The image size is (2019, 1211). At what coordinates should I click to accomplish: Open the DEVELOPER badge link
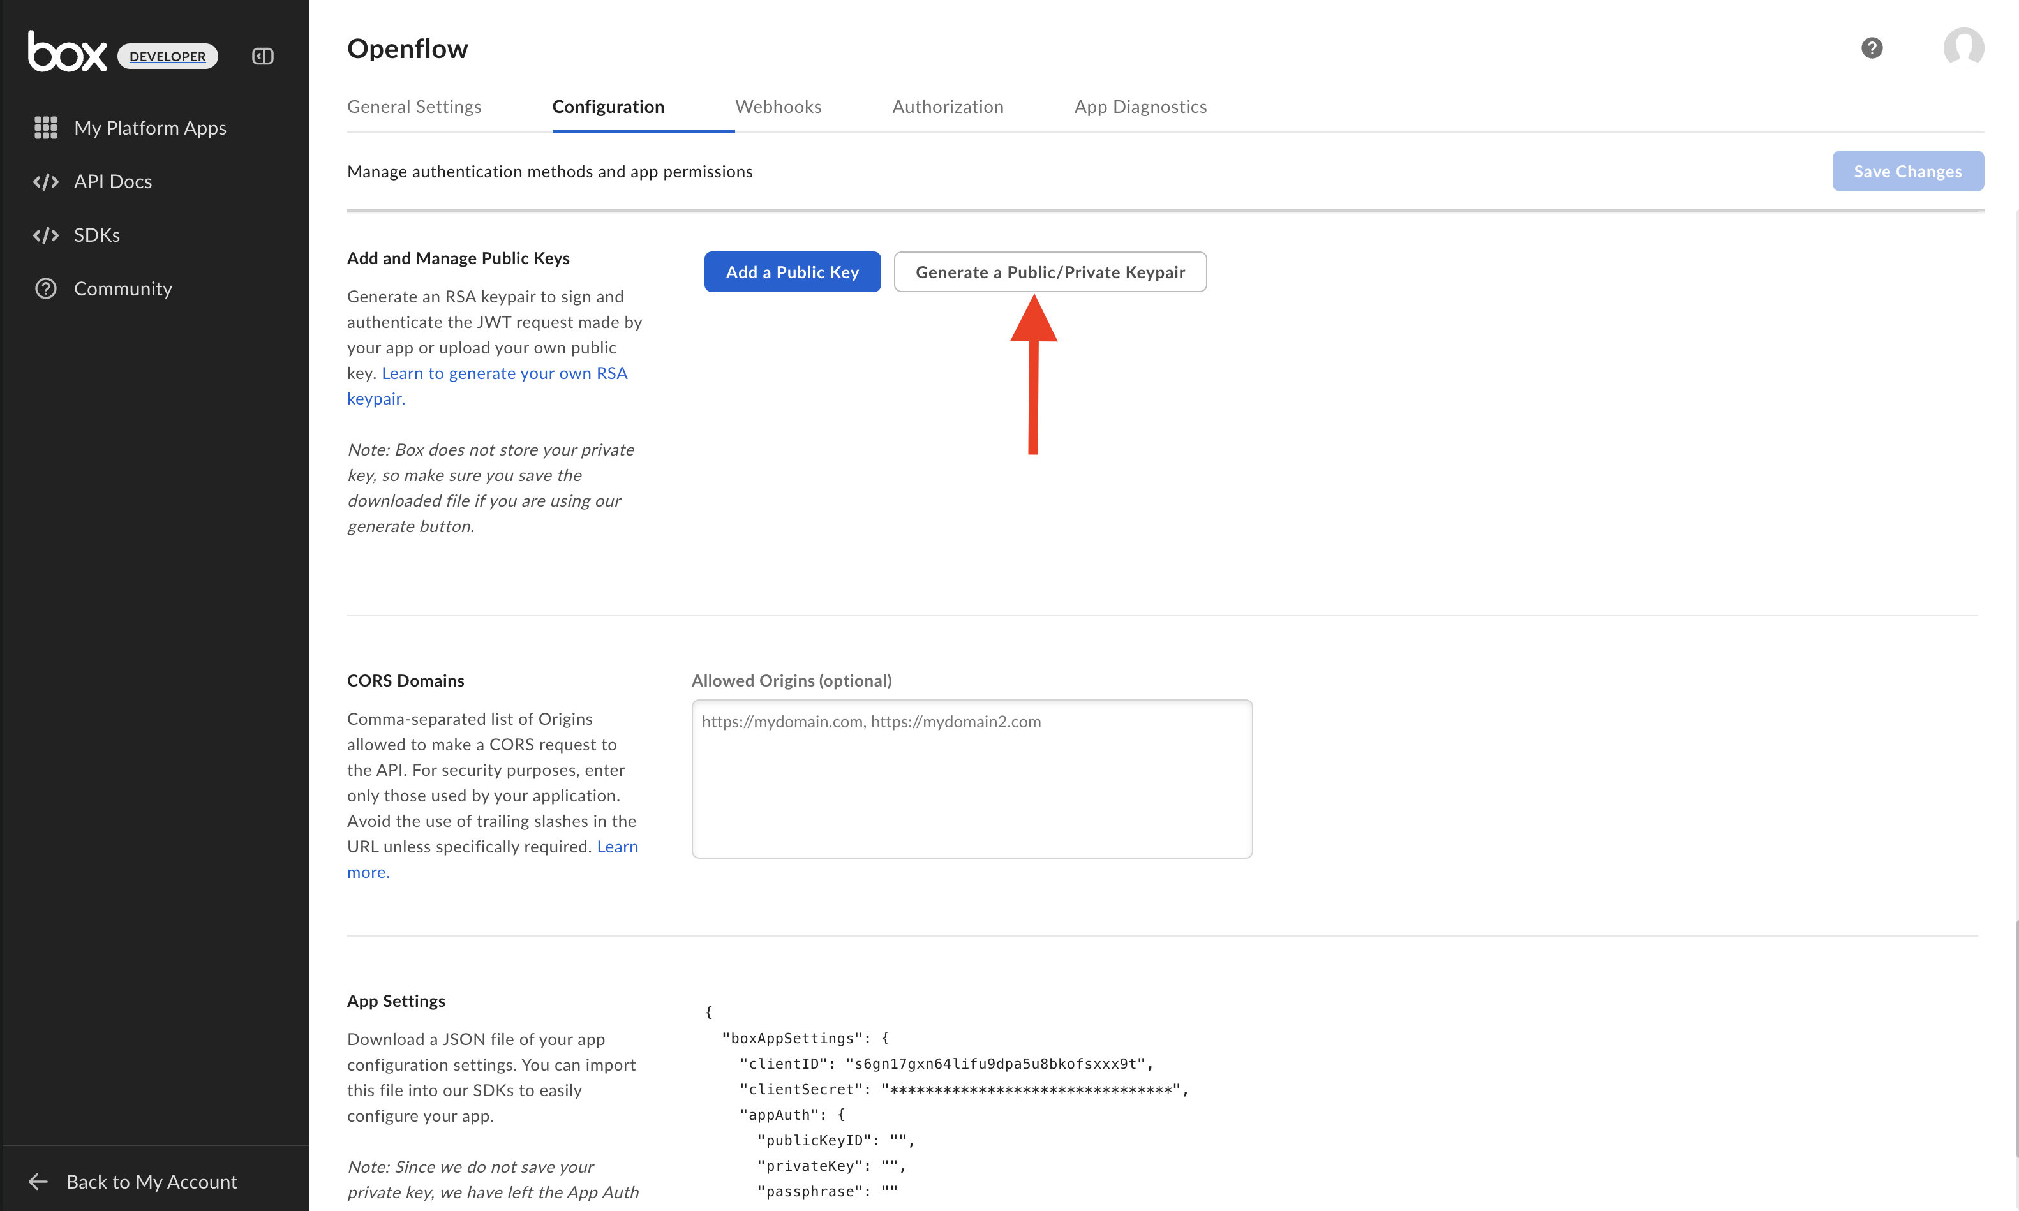[x=167, y=56]
